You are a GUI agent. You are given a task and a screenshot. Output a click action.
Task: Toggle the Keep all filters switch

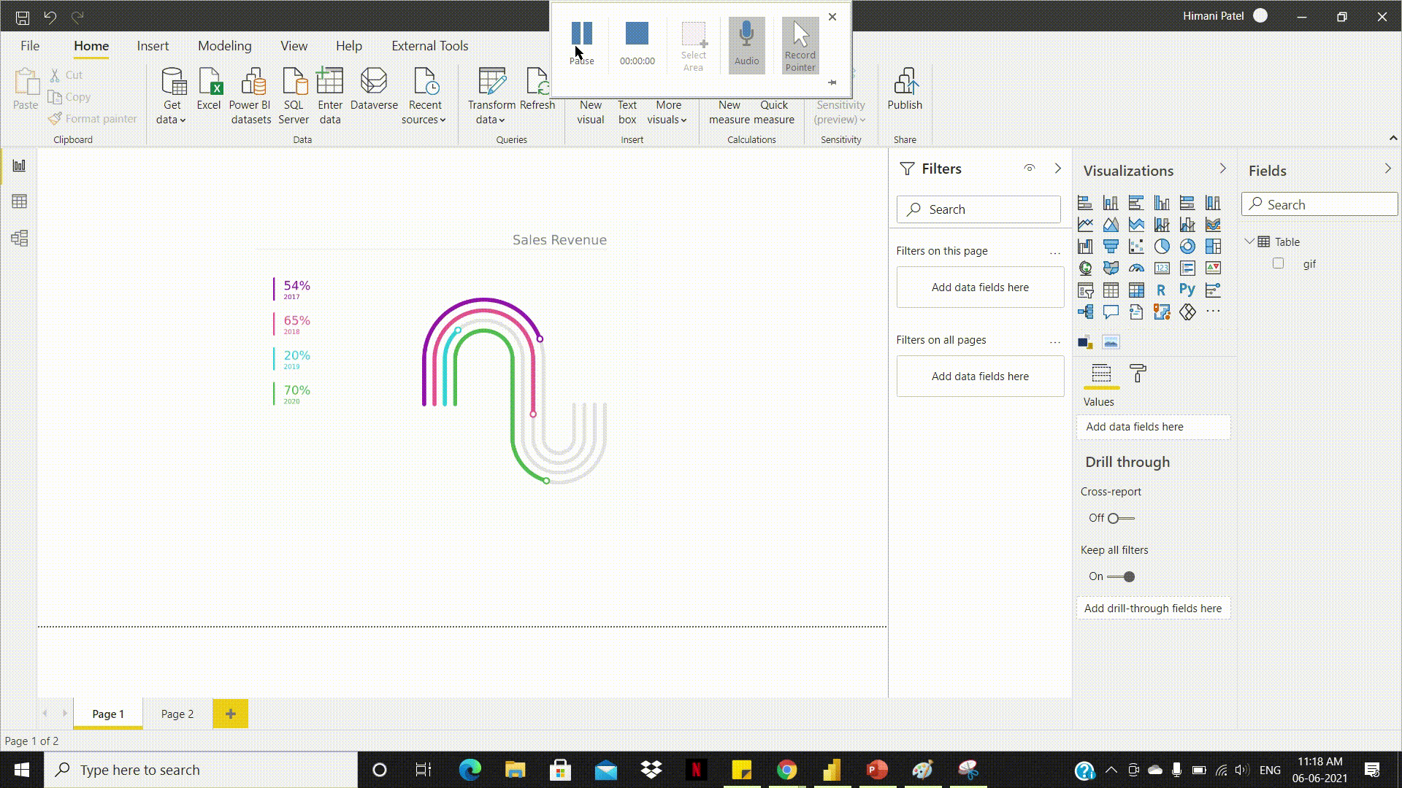coord(1121,576)
